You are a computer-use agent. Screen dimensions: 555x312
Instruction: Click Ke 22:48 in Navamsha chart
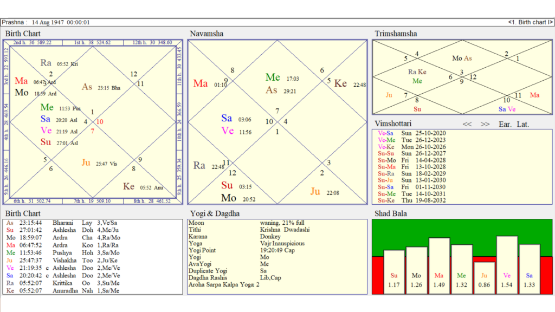(350, 84)
